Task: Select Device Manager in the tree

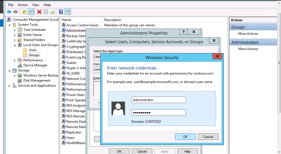Action: [35, 65]
